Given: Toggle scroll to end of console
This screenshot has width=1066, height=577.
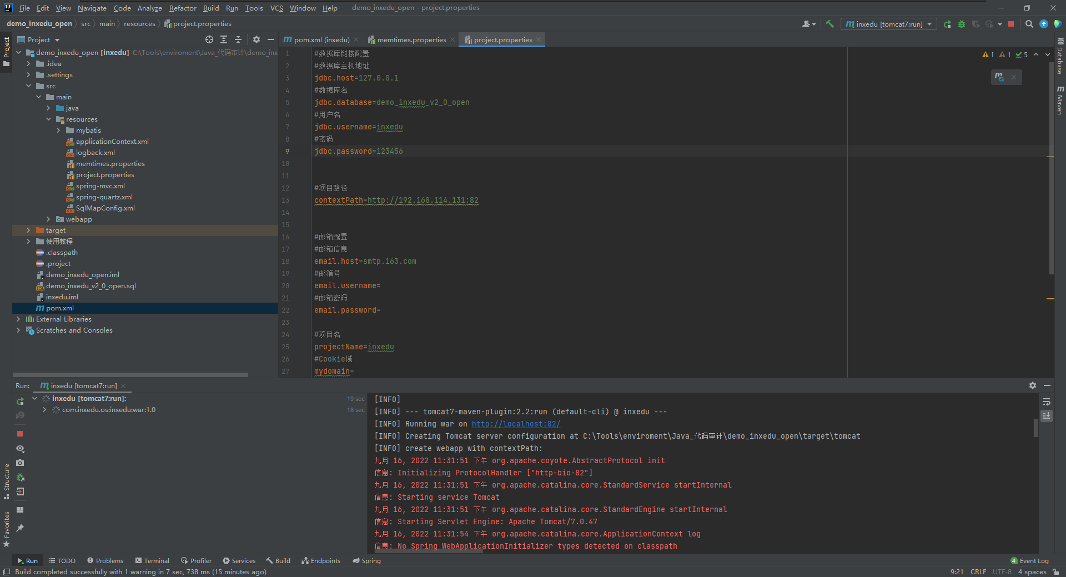Looking at the screenshot, I should (x=1047, y=415).
